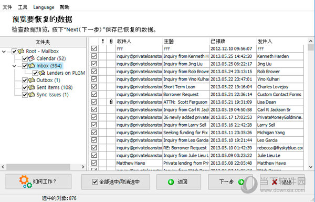Click the Inbox folder icon

click(31, 66)
